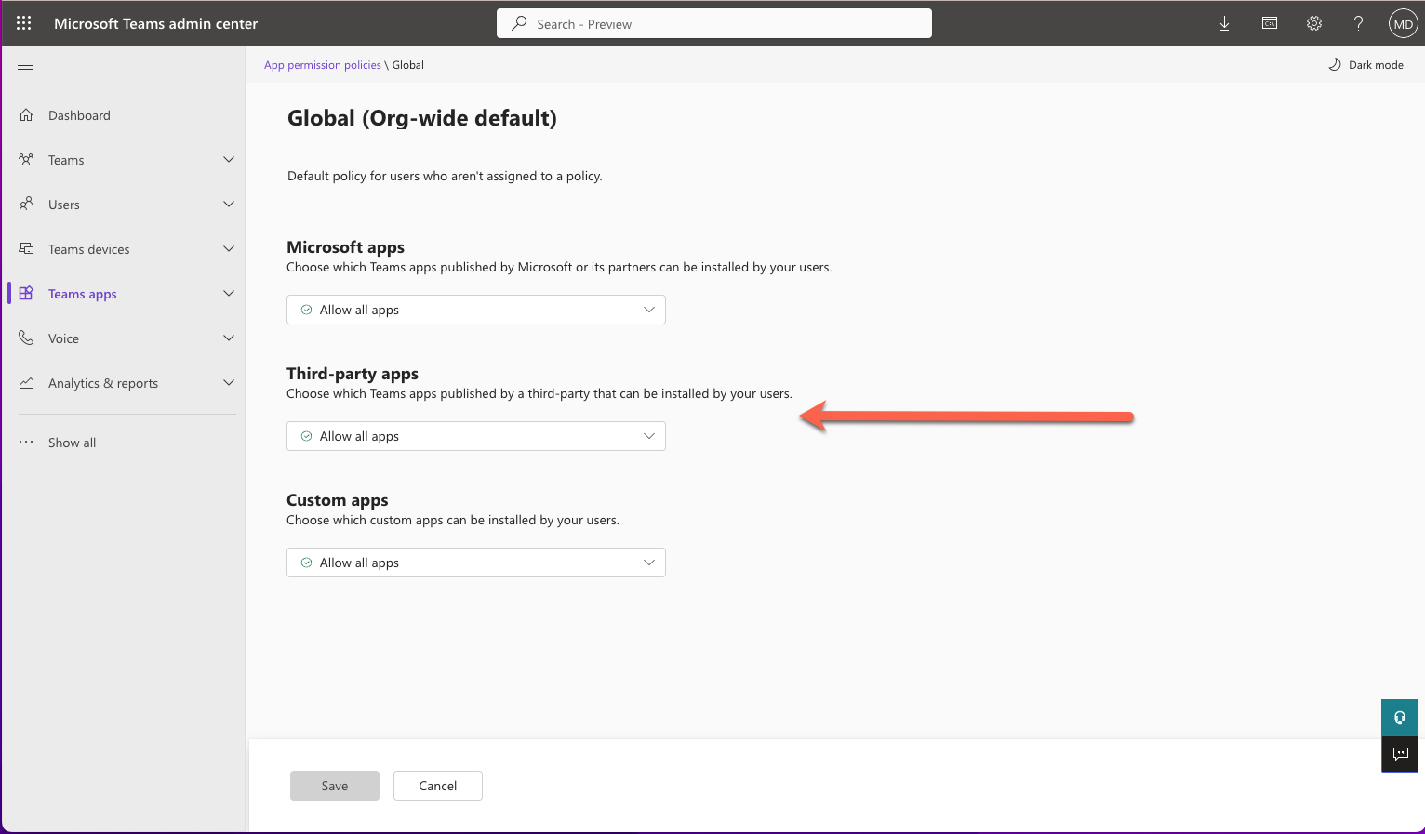This screenshot has height=834, width=1425.
Task: Open the MD account avatar
Action: coord(1403,23)
